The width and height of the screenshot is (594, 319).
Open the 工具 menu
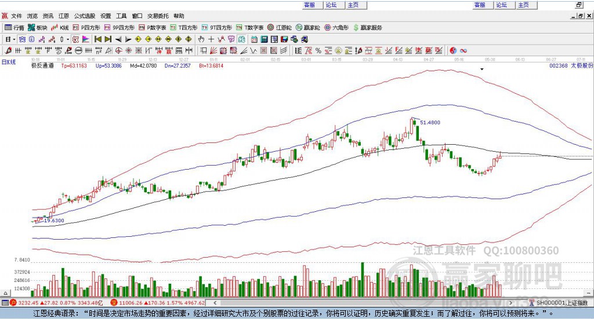coord(121,16)
